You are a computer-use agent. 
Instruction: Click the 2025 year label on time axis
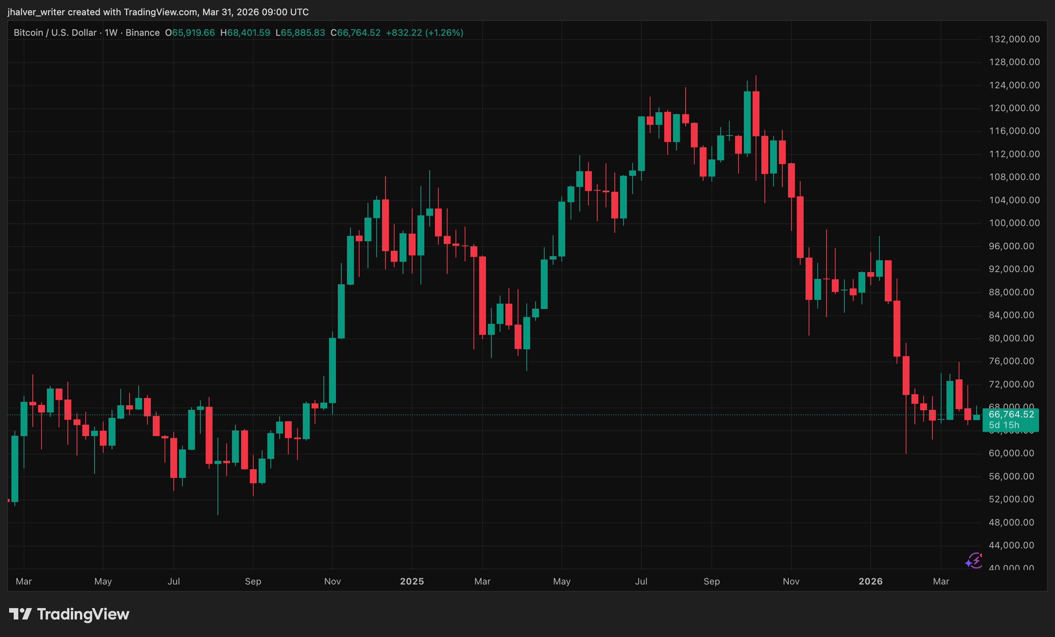(x=411, y=581)
